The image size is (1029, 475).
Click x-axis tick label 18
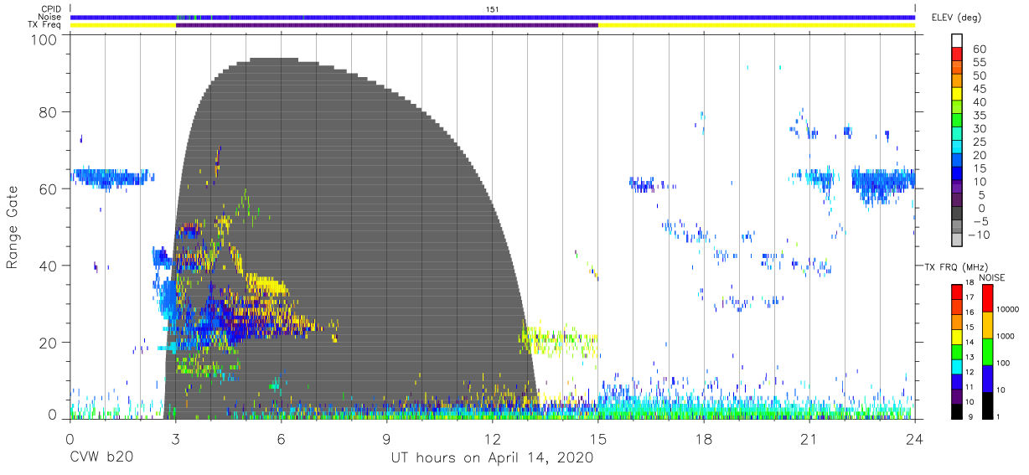(704, 438)
